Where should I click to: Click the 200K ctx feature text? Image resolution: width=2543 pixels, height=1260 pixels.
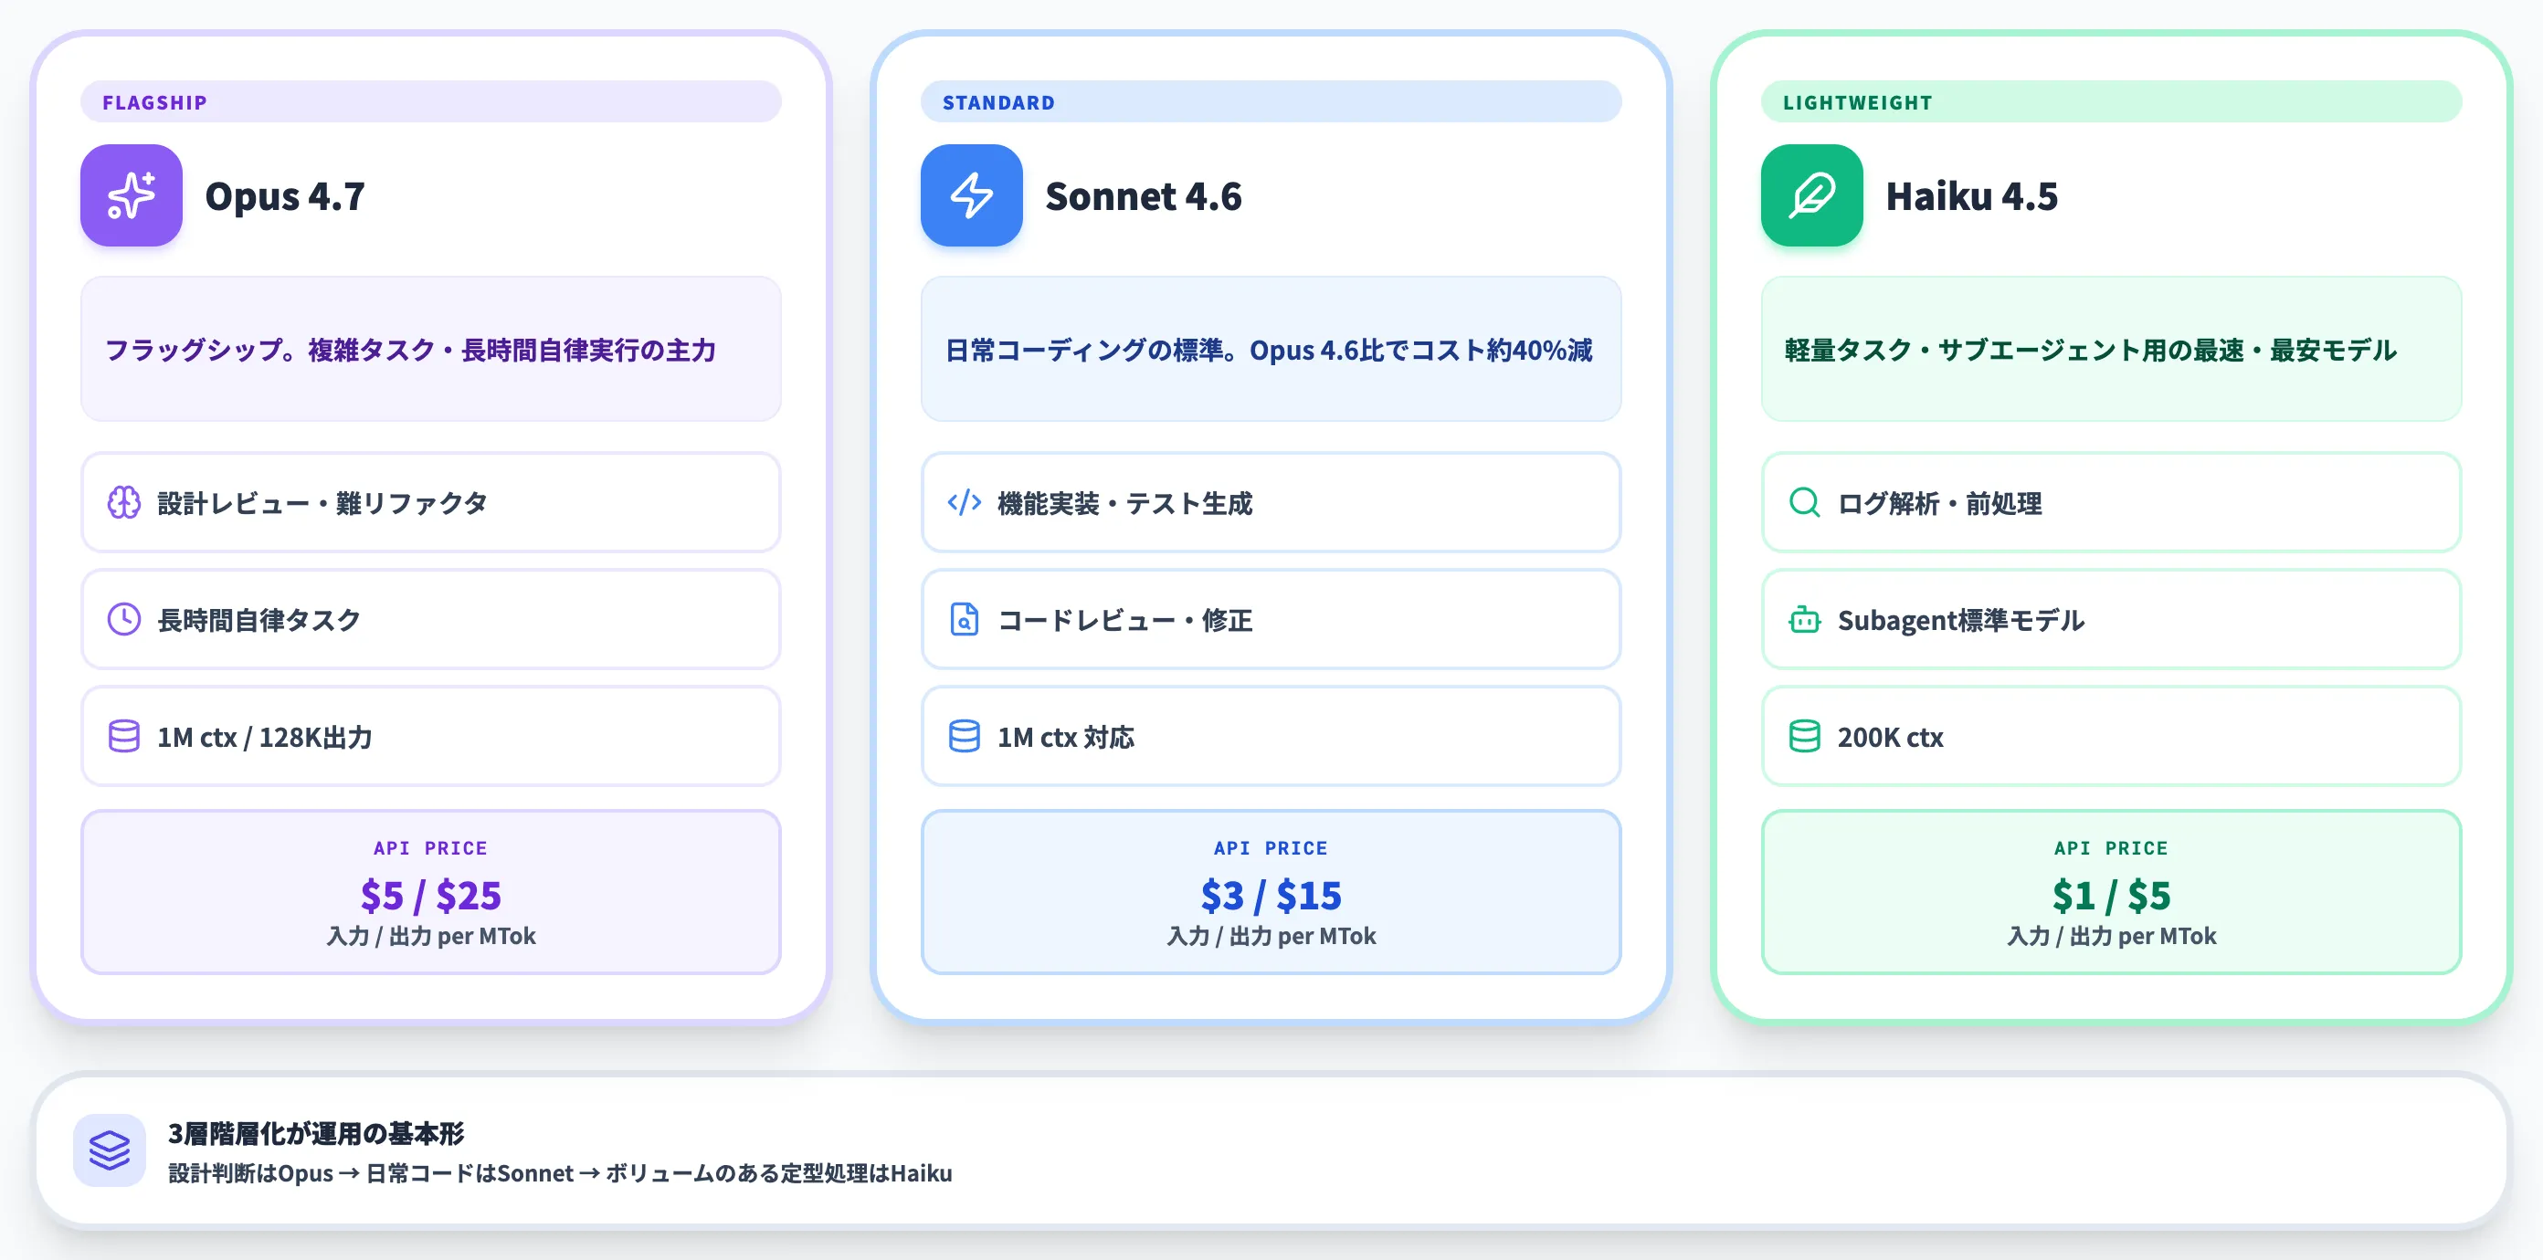click(1891, 737)
